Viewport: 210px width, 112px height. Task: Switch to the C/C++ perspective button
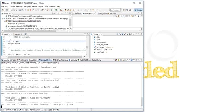130,10
